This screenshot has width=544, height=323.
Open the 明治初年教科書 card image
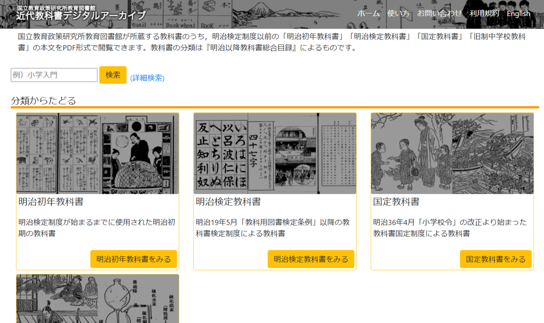click(97, 153)
